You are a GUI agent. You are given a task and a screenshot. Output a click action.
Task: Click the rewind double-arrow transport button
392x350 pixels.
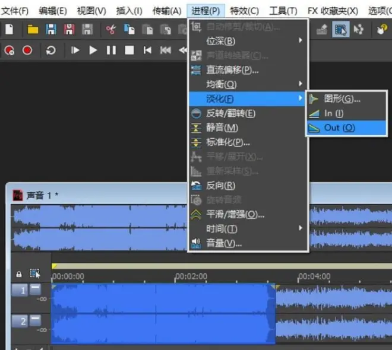166,50
